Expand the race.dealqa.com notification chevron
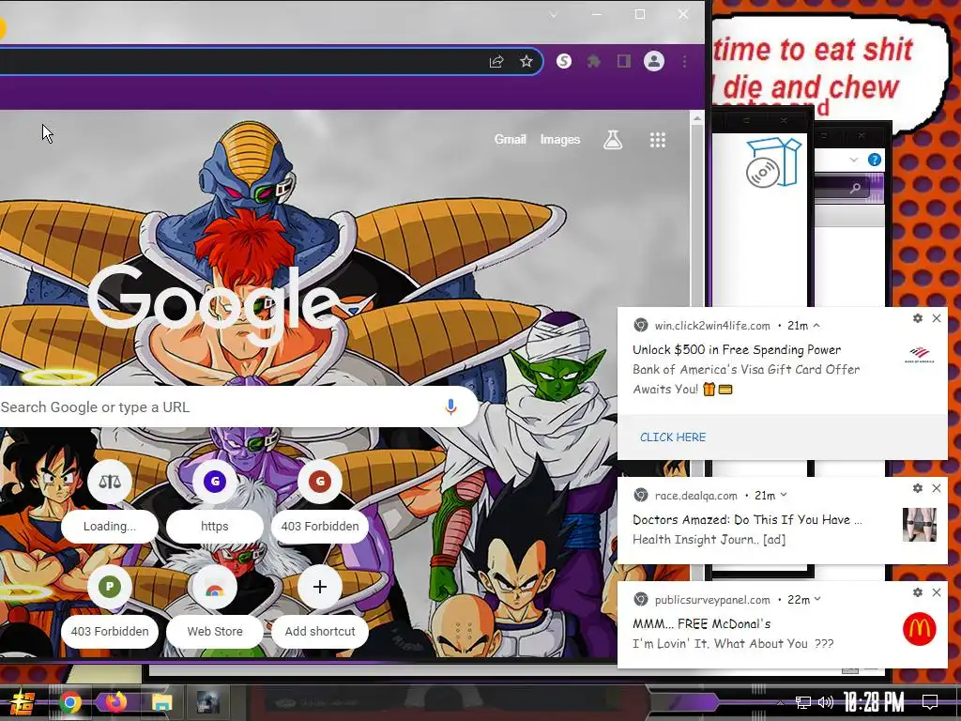 point(784,496)
